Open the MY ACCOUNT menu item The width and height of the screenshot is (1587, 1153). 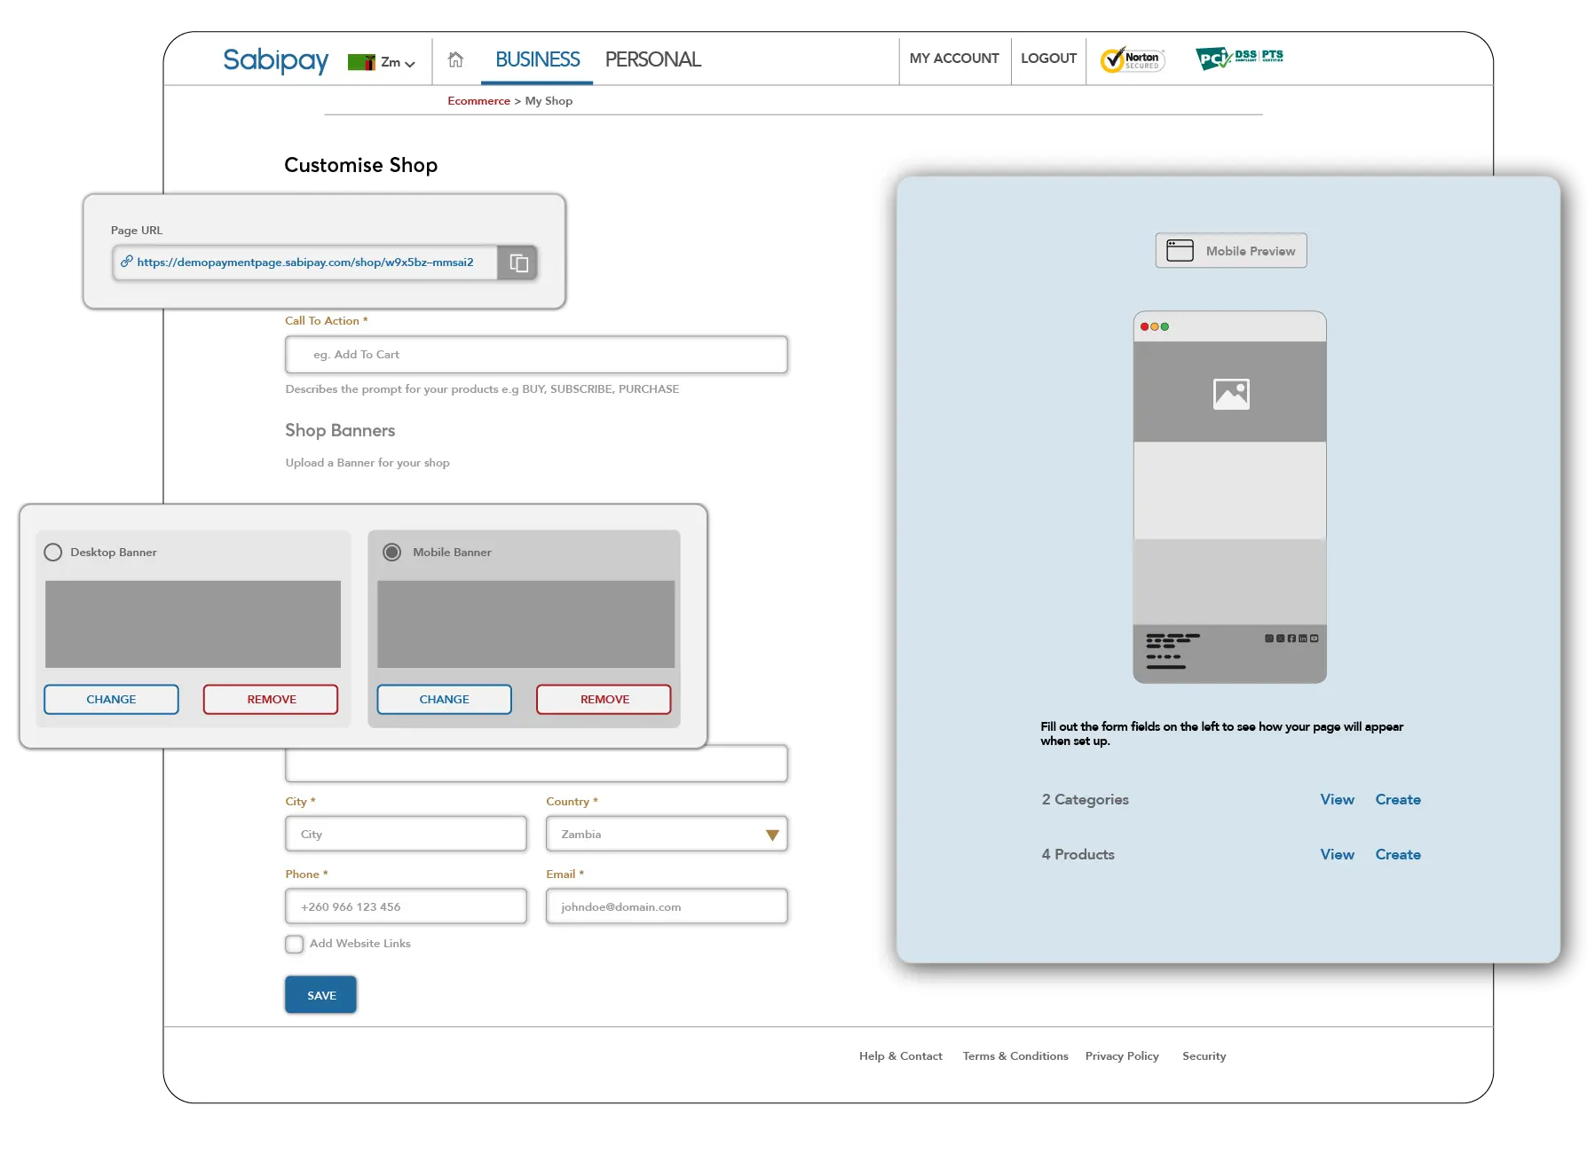coord(954,59)
